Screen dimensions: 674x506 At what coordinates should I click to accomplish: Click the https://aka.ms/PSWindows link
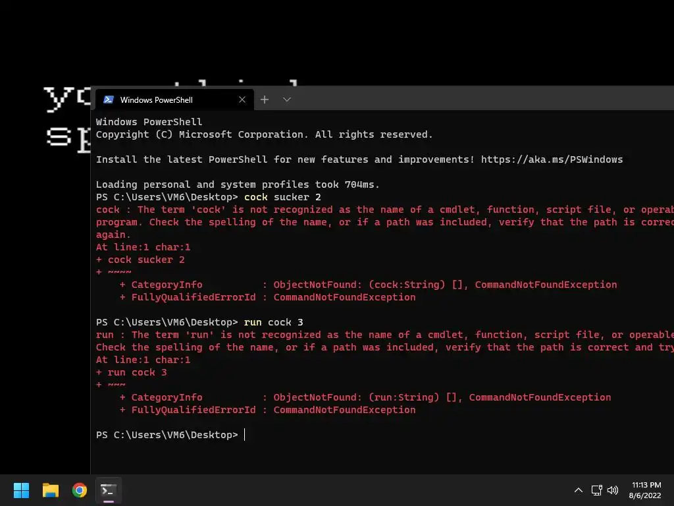point(552,159)
